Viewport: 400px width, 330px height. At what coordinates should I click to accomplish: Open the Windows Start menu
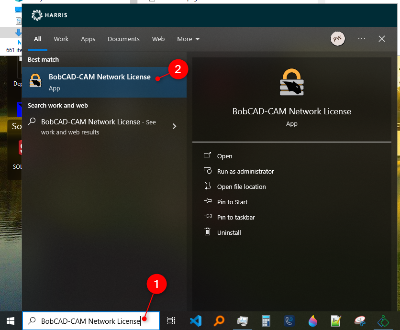pos(10,321)
